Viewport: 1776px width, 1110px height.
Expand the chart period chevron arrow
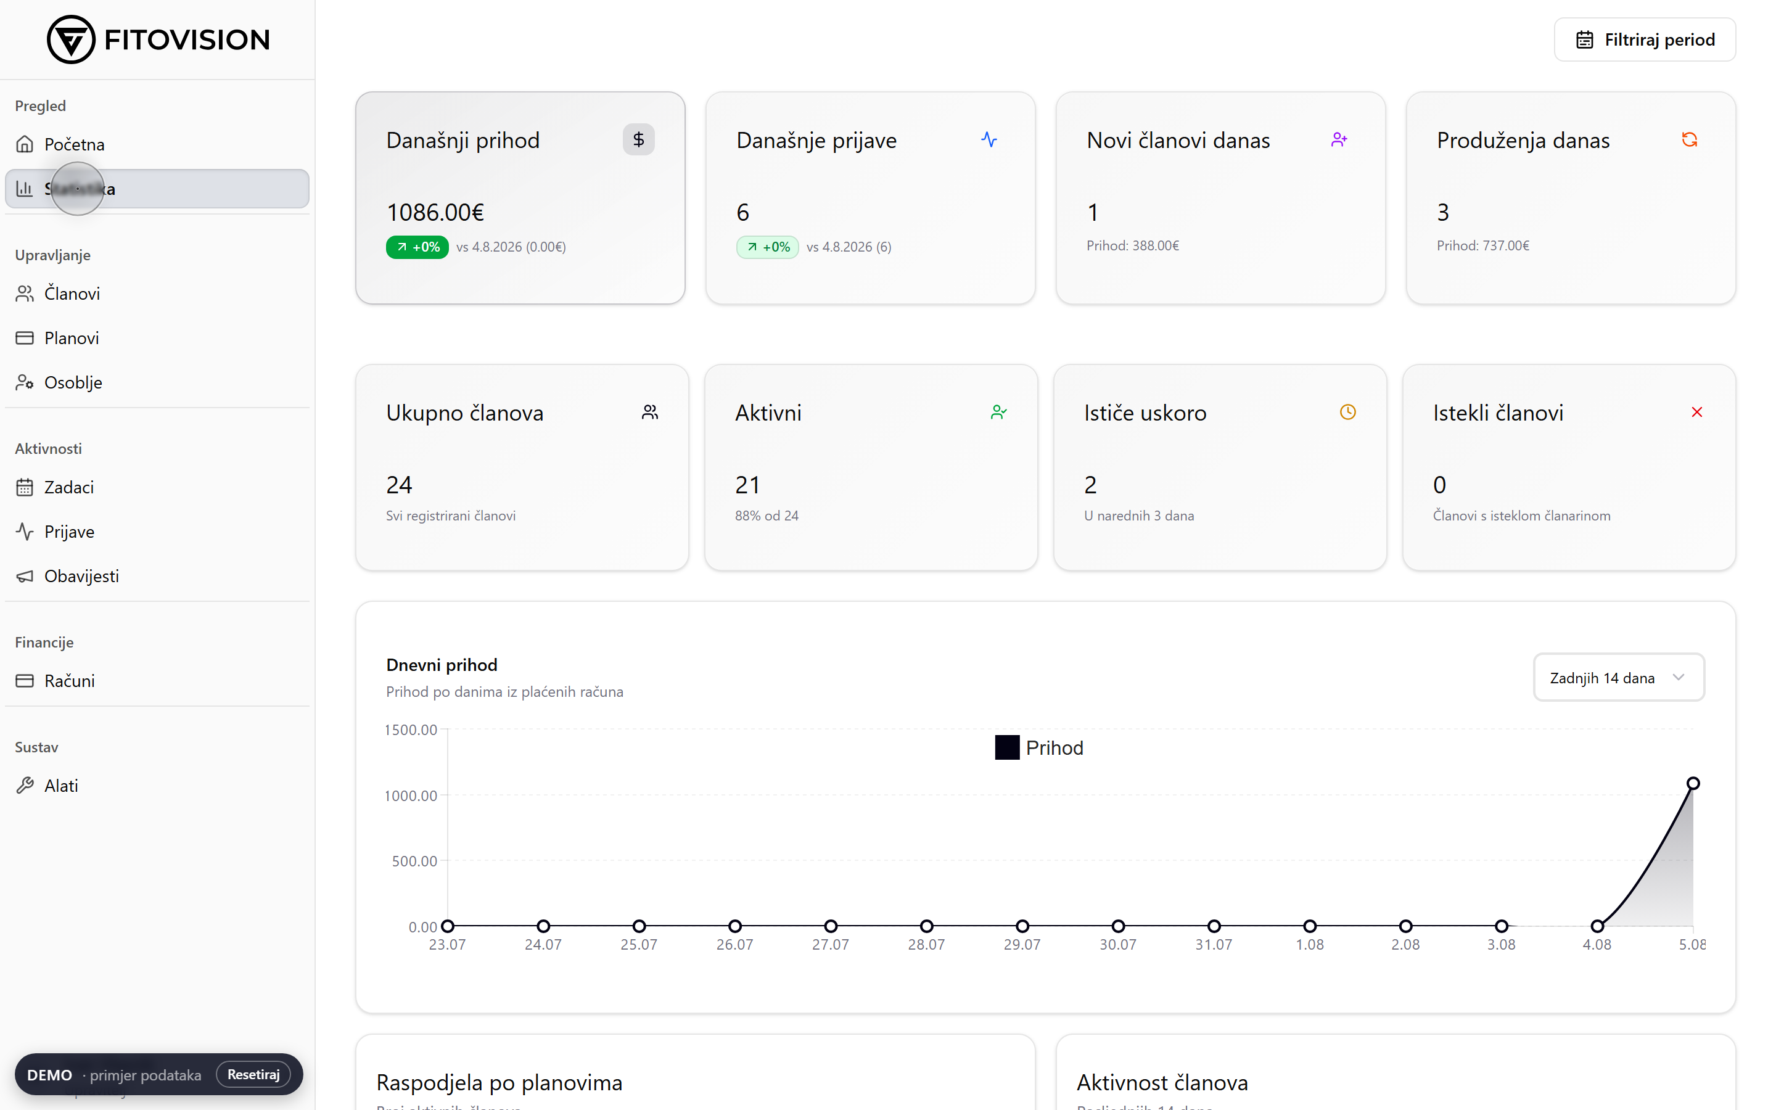pyautogui.click(x=1679, y=678)
